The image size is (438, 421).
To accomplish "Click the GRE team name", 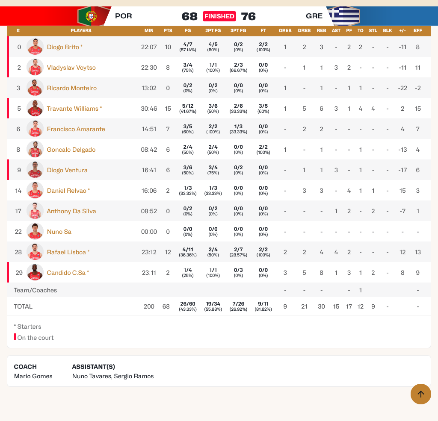I will click(314, 16).
